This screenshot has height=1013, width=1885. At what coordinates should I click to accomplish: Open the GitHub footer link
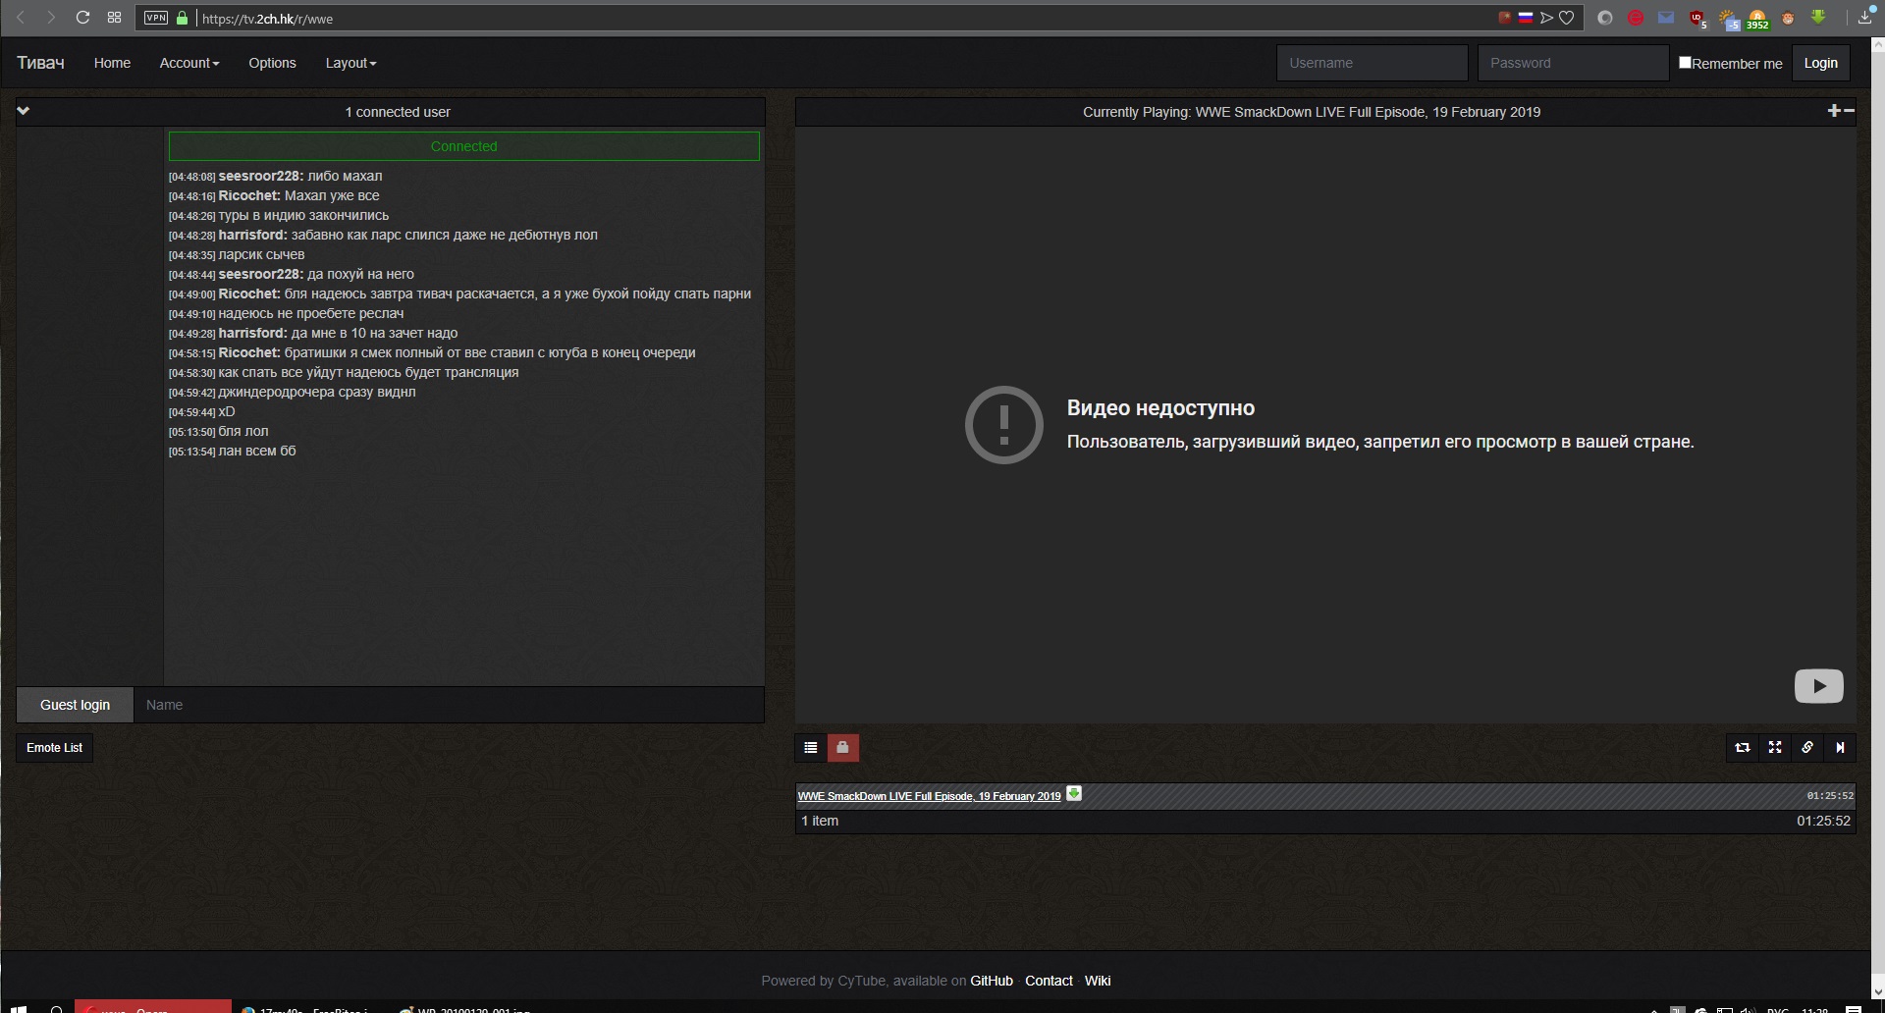[x=992, y=981]
